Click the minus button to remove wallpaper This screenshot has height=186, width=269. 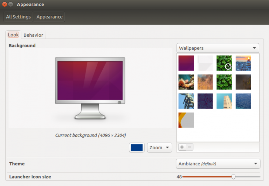[189, 147]
